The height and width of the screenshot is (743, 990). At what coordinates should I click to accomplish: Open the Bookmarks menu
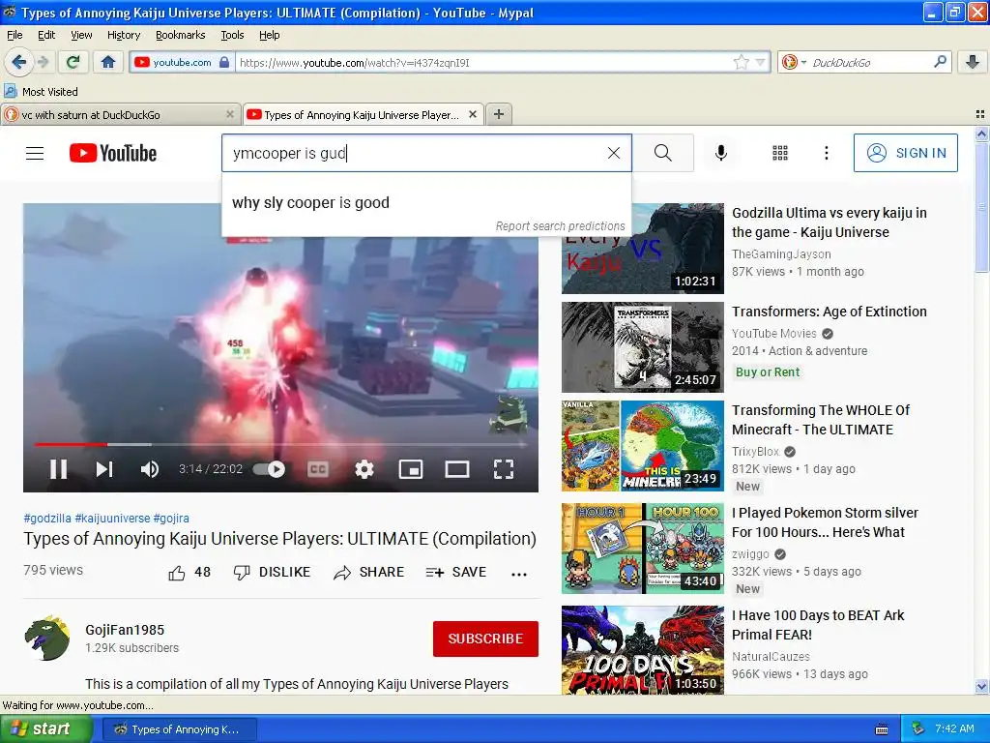pos(180,35)
